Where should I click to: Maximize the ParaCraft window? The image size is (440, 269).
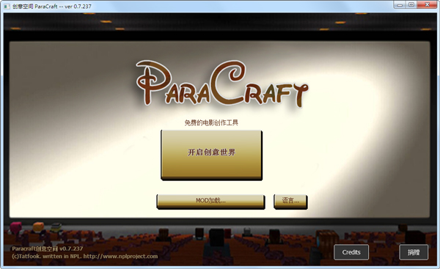pyautogui.click(x=411, y=5)
